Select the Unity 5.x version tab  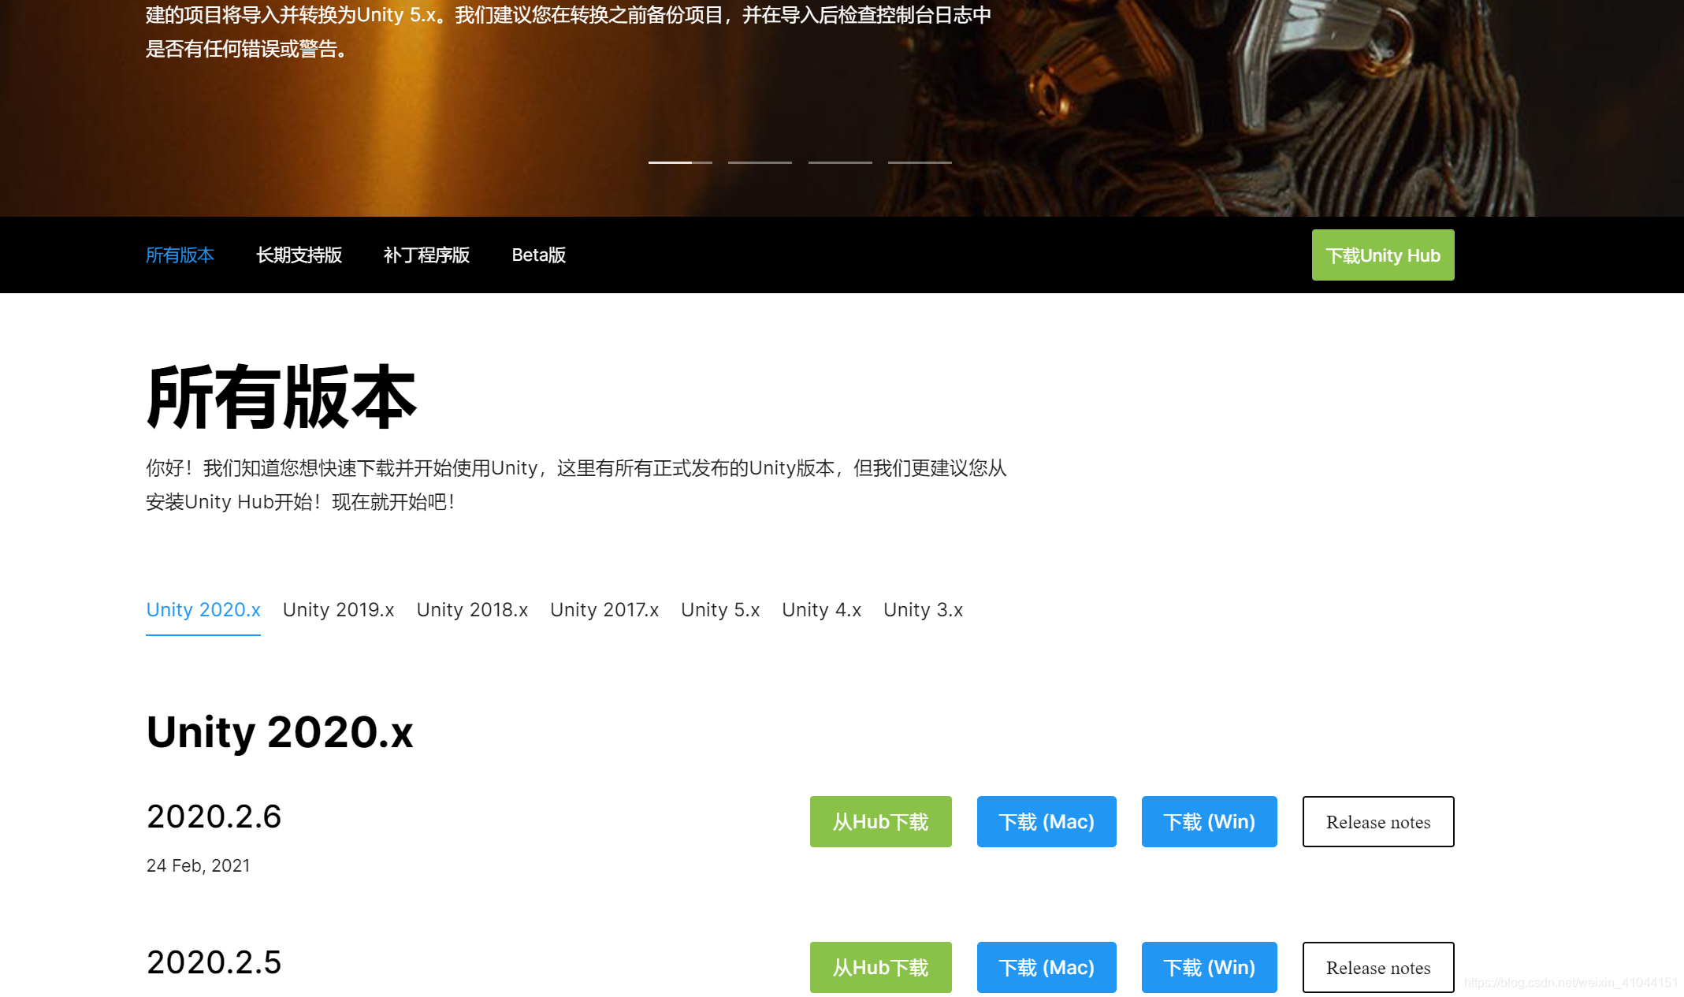[x=720, y=610]
